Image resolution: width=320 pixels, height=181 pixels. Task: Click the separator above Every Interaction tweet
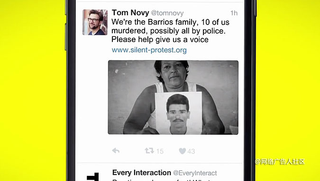pos(160,163)
